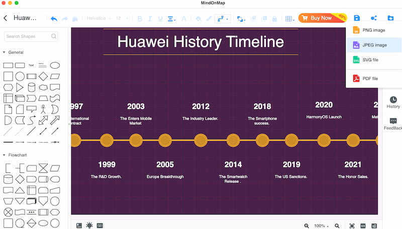Select the triangle shape in General

[20, 87]
